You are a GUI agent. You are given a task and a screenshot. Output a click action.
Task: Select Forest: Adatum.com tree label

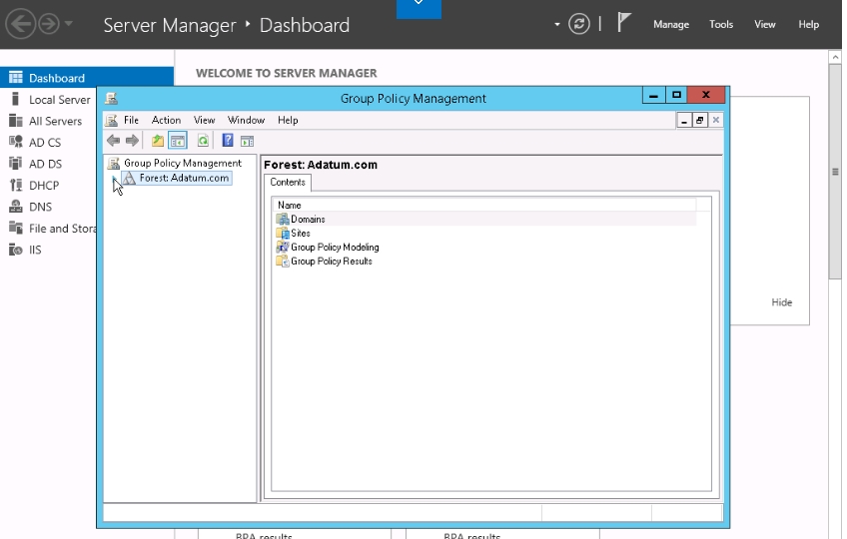pos(184,178)
